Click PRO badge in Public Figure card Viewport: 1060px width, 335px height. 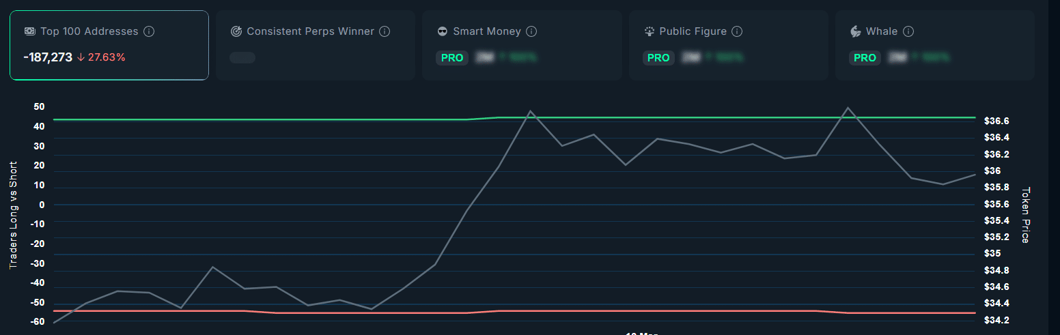[x=658, y=58]
